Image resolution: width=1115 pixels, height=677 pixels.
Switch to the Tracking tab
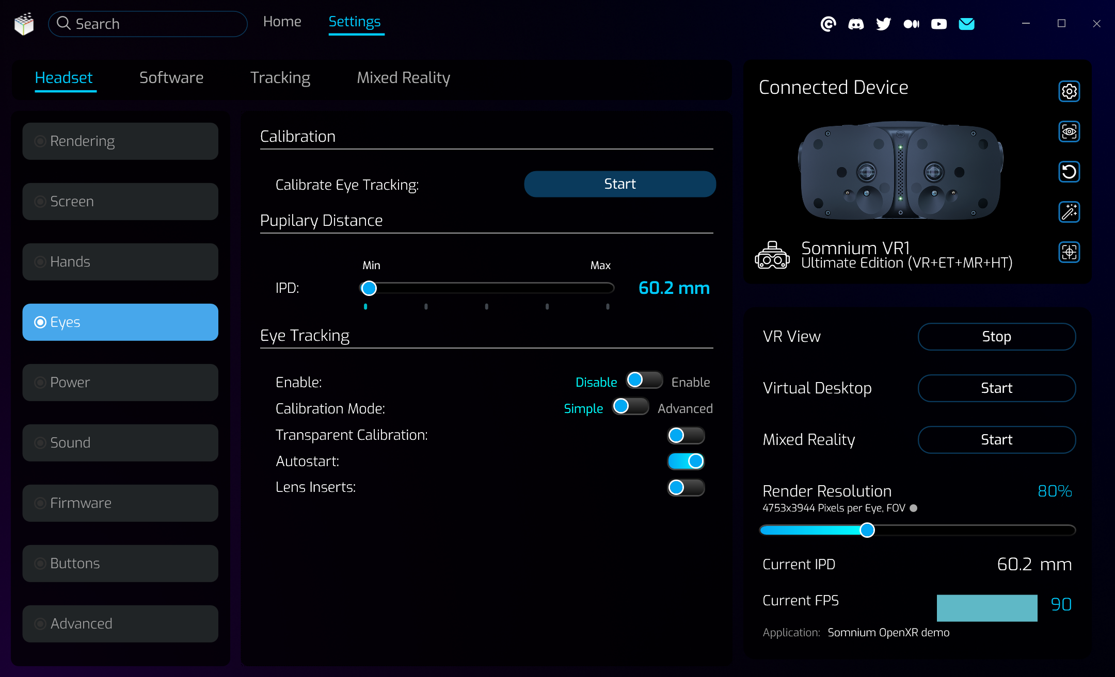[280, 78]
